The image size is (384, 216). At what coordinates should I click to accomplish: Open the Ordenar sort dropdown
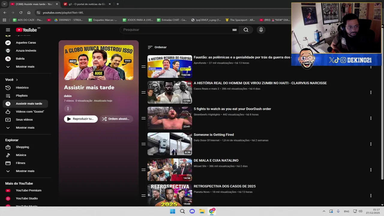157,47
